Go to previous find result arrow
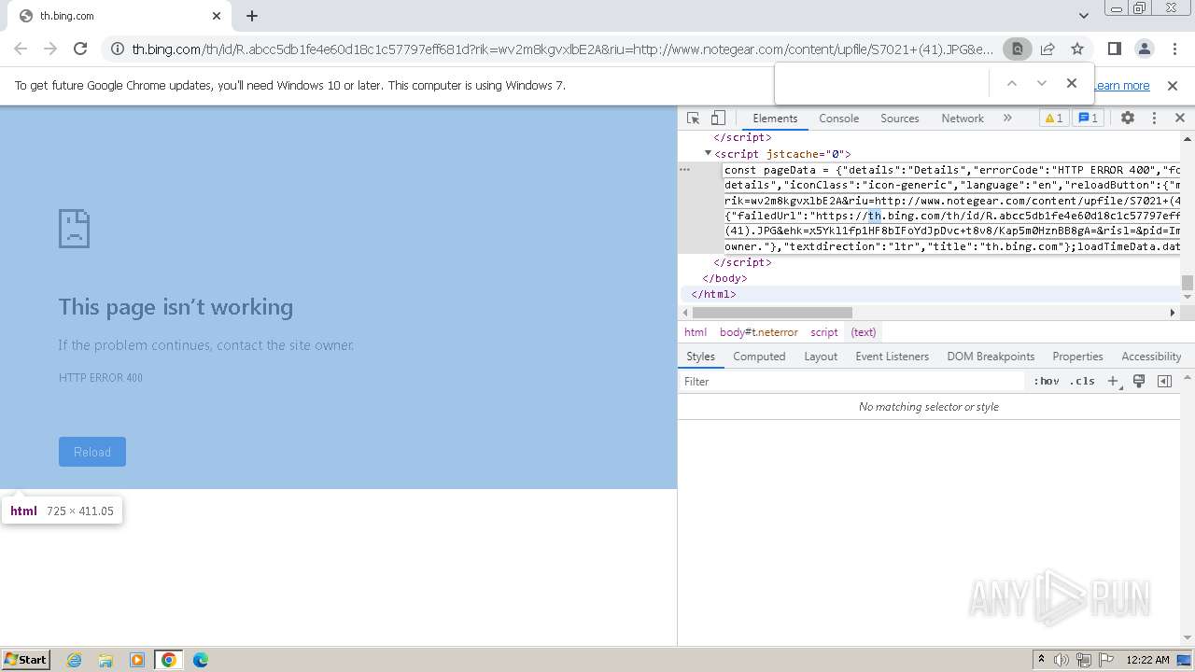 (x=1011, y=83)
